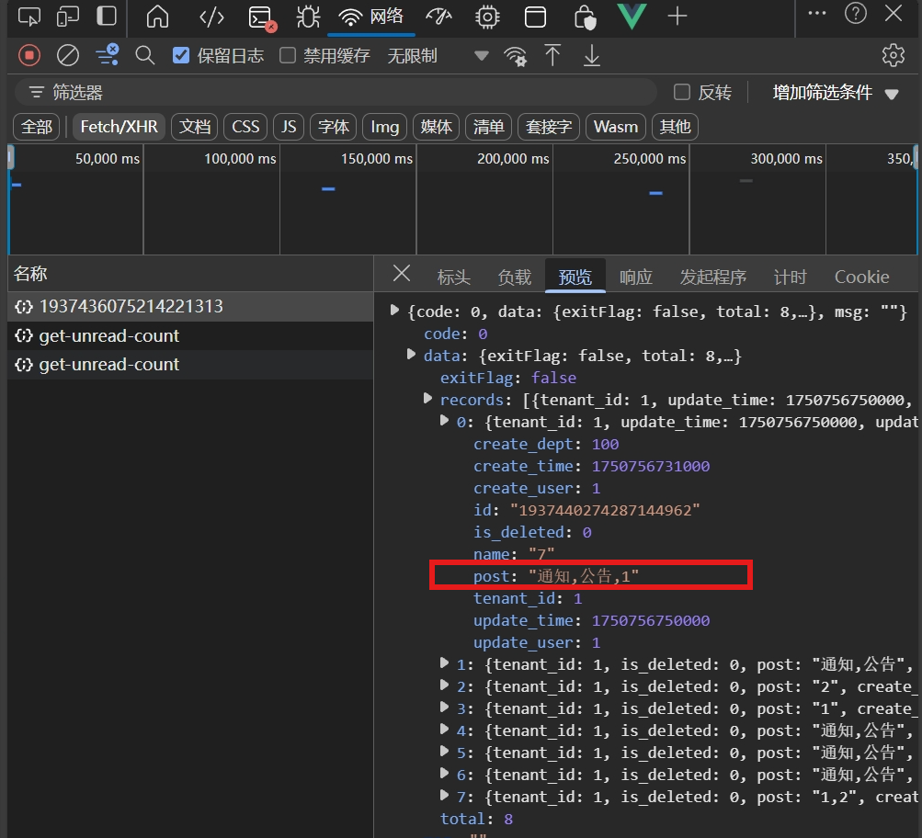The image size is (922, 838).
Task: Enable the 禁用缓存 checkbox
Action: 288,56
